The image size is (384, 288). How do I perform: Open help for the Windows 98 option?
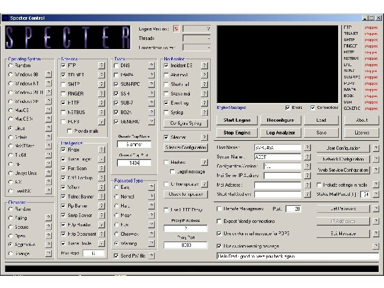49,74
